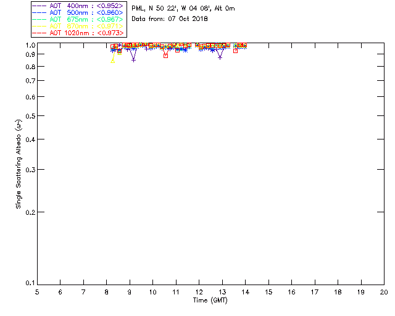Click the AOT 500nm legend entry
Image resolution: width=395 pixels, height=316 pixels.
point(78,12)
